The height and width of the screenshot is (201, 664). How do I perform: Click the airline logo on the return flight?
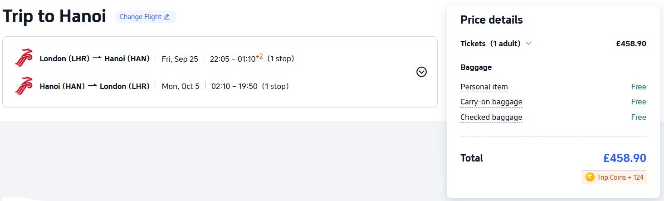point(24,86)
